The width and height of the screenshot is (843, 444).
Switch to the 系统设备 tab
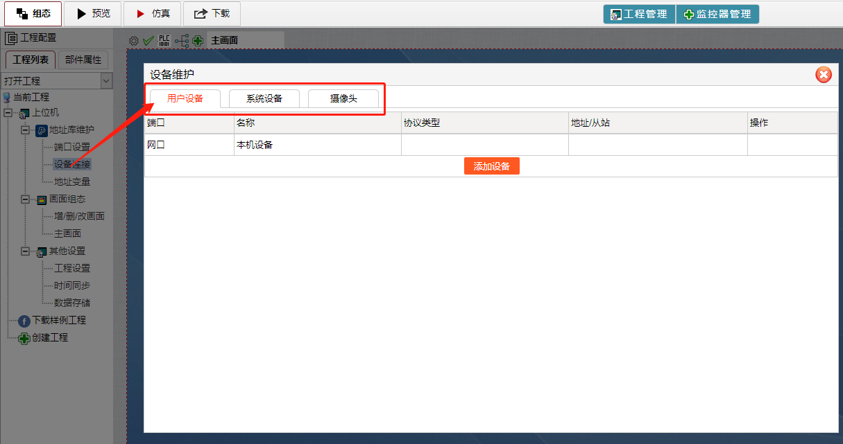[x=264, y=98]
